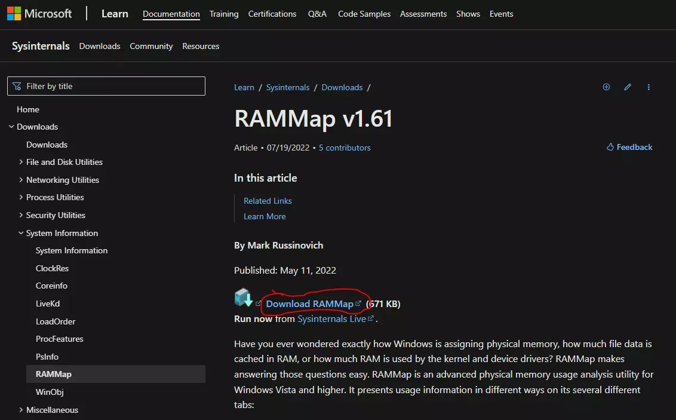Viewport: 676px width, 420px height.
Task: Open the Certifications menu item
Action: 272,14
